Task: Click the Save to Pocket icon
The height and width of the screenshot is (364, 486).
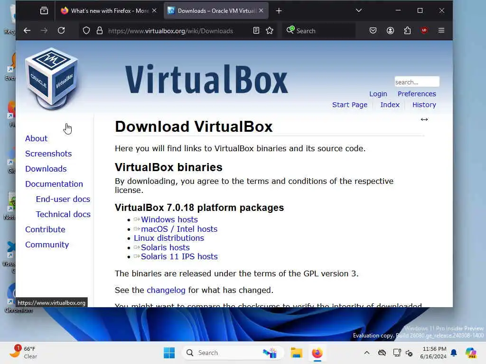Action: click(373, 30)
